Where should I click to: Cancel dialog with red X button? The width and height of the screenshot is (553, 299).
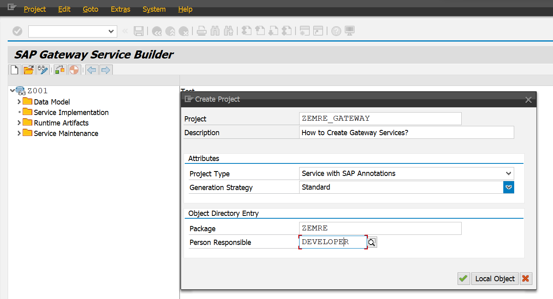[x=526, y=278]
